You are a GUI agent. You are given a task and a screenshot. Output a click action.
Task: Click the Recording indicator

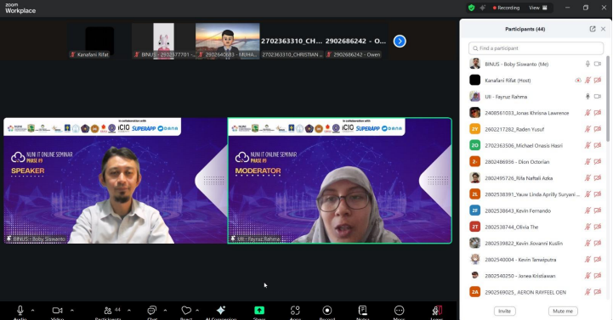coord(506,8)
